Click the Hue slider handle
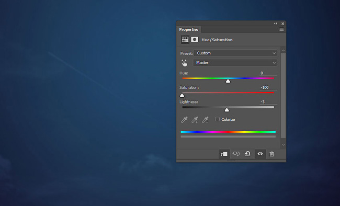Image resolution: width=340 pixels, height=206 pixels. pyautogui.click(x=228, y=81)
